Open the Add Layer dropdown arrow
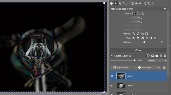 pyautogui.click(x=159, y=67)
